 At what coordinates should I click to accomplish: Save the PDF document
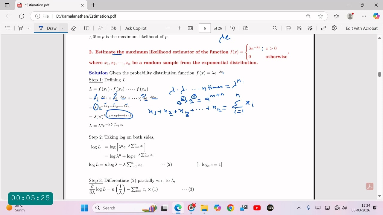point(299,28)
